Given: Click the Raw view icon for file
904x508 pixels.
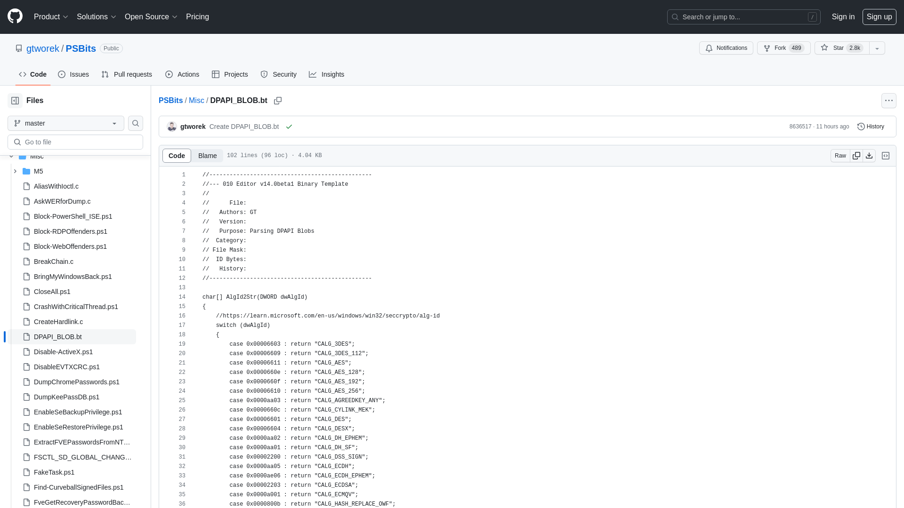Looking at the screenshot, I should coord(840,156).
